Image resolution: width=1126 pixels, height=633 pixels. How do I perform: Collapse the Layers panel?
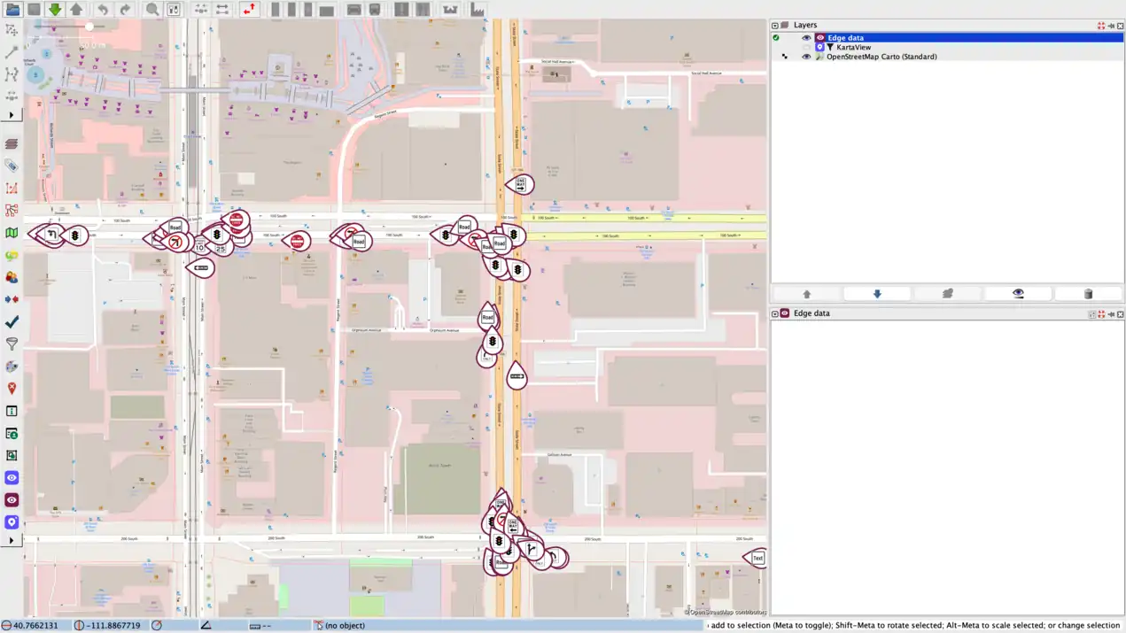[x=775, y=26]
